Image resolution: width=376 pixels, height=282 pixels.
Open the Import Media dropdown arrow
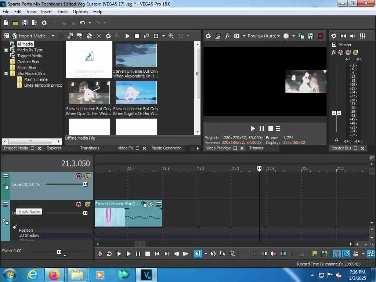53,36
